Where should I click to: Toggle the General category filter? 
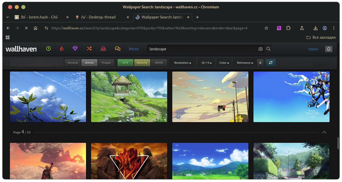tap(73, 63)
